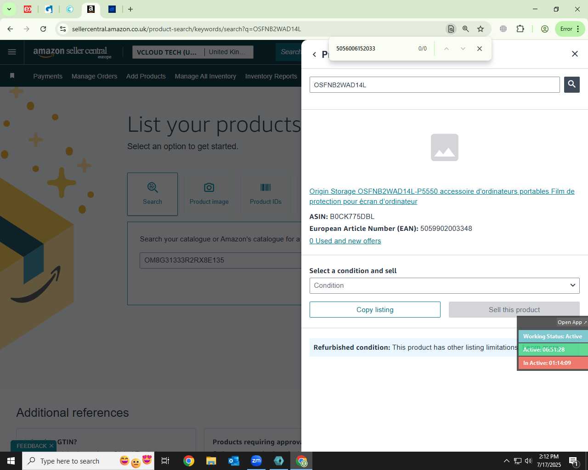Switch to the first red browser tab
The width and height of the screenshot is (588, 470).
coord(28,9)
